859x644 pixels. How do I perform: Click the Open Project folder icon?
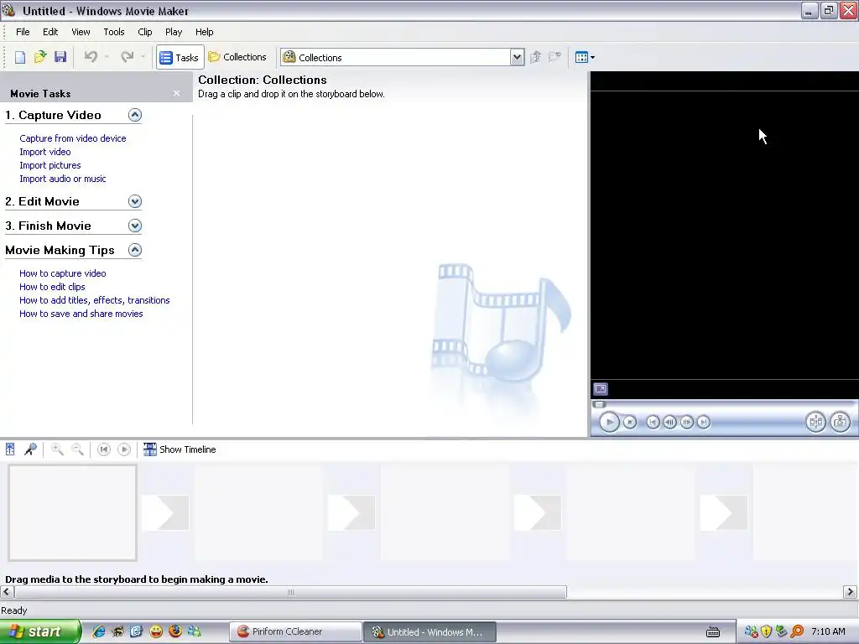pyautogui.click(x=40, y=57)
